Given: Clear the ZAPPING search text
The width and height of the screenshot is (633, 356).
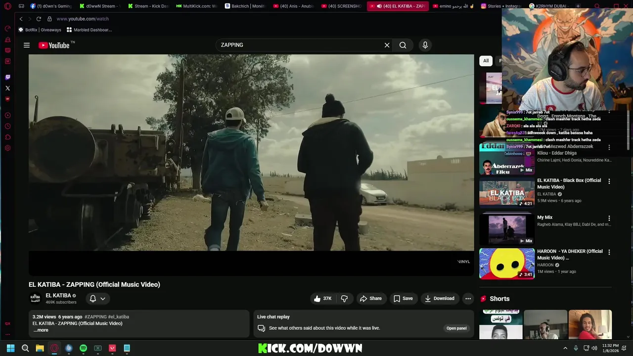Looking at the screenshot, I should click(387, 45).
